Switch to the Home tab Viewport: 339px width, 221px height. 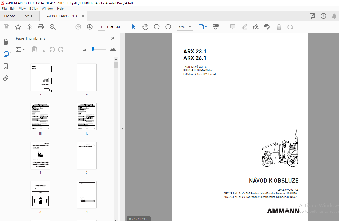point(10,16)
